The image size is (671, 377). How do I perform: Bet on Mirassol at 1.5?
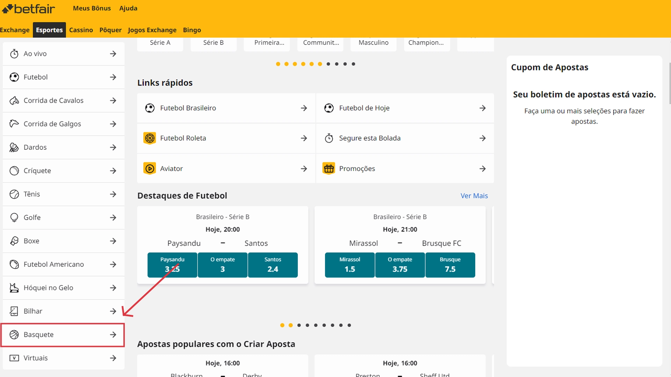[x=350, y=265]
